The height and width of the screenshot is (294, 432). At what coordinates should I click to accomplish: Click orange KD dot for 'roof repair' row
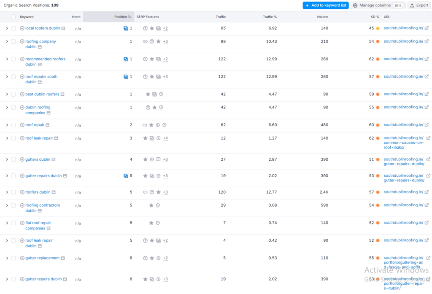coord(378,125)
